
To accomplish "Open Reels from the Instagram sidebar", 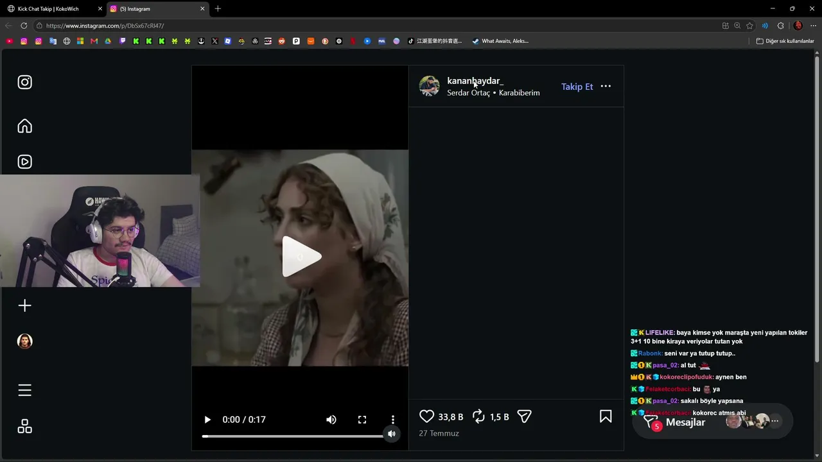I will (x=24, y=162).
